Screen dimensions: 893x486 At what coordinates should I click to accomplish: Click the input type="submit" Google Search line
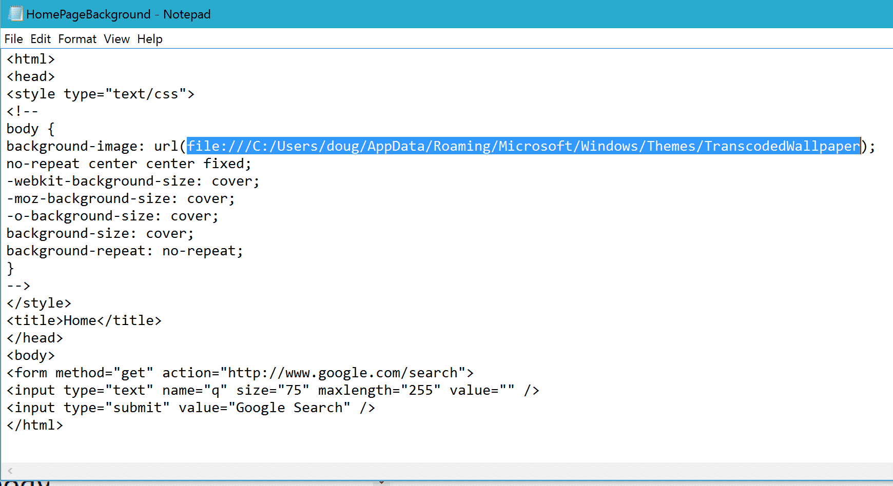191,408
